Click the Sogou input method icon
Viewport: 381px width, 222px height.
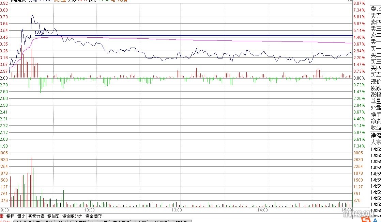(365, 219)
